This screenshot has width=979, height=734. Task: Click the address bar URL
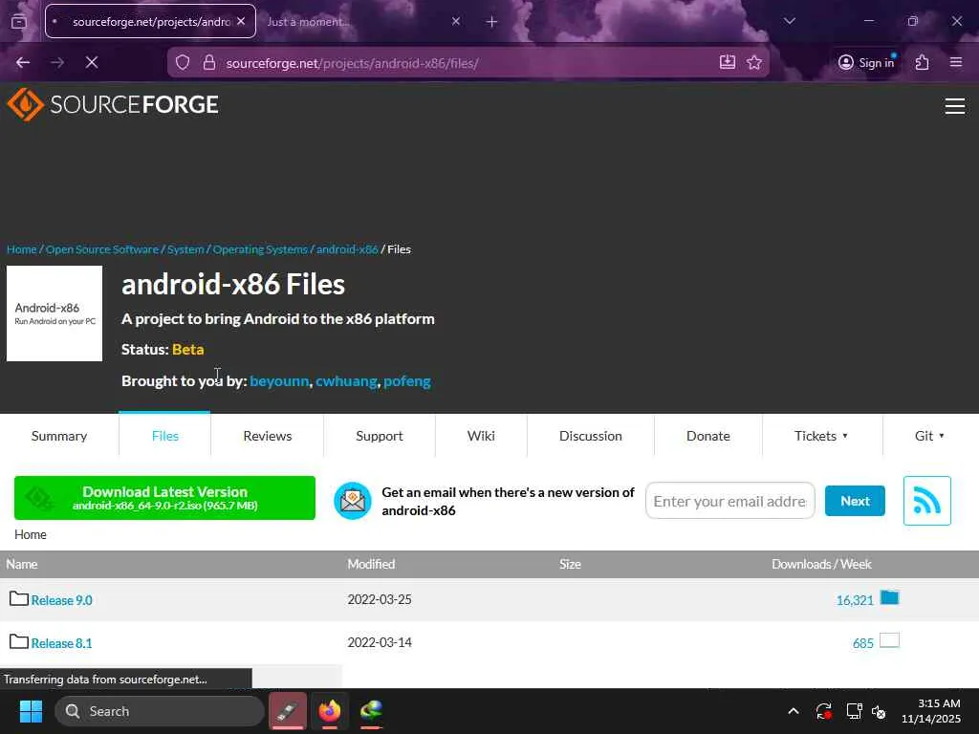point(352,63)
